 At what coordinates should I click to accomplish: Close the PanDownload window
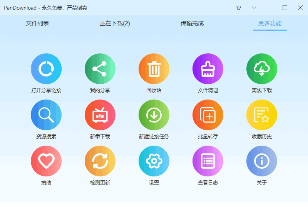[300, 8]
